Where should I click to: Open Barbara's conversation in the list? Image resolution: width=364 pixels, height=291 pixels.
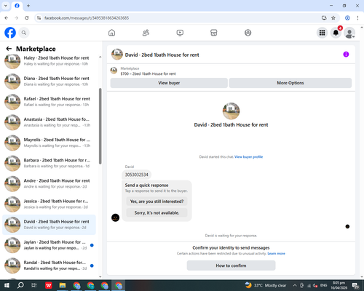pyautogui.click(x=50, y=163)
